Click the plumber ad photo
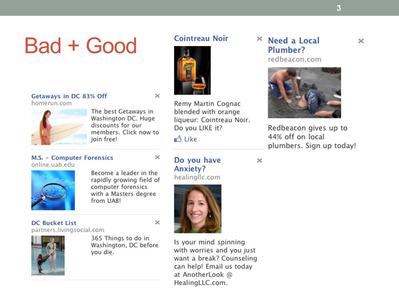The image size is (399, 299). click(304, 93)
